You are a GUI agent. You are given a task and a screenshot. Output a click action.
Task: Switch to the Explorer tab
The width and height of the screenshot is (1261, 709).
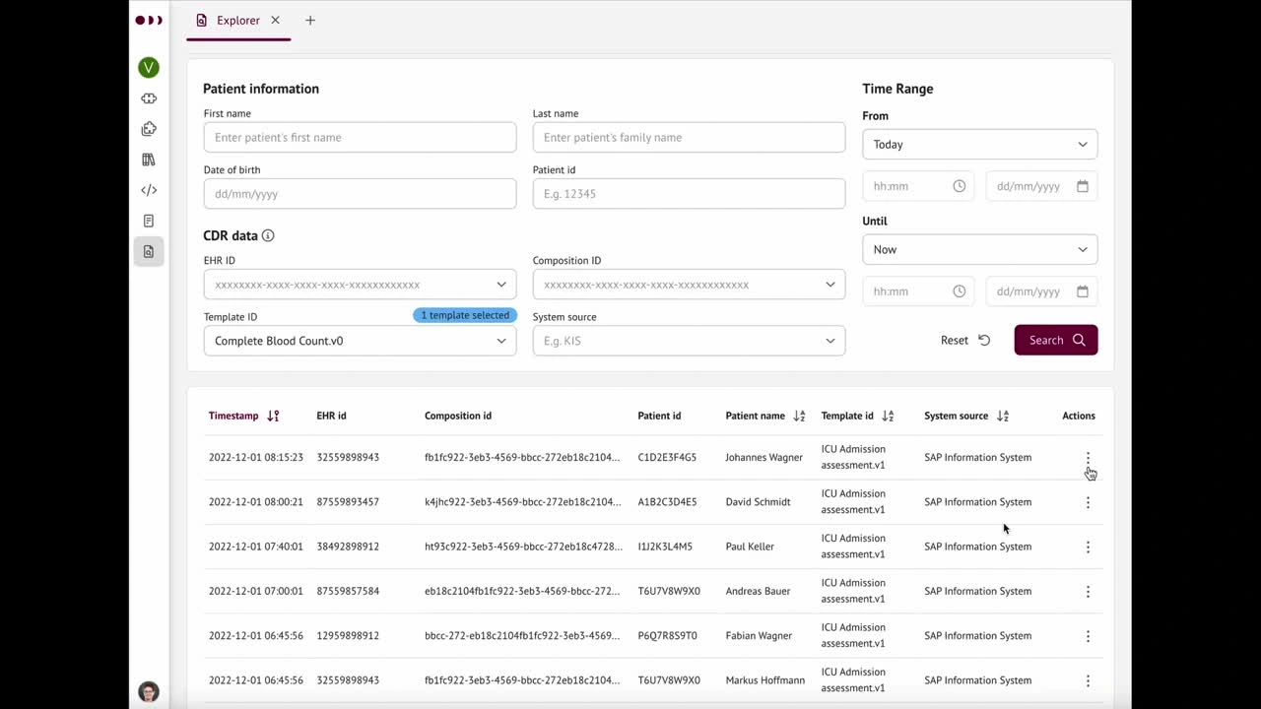point(237,20)
